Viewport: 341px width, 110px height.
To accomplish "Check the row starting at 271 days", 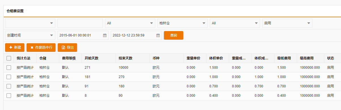I will click(9, 68).
